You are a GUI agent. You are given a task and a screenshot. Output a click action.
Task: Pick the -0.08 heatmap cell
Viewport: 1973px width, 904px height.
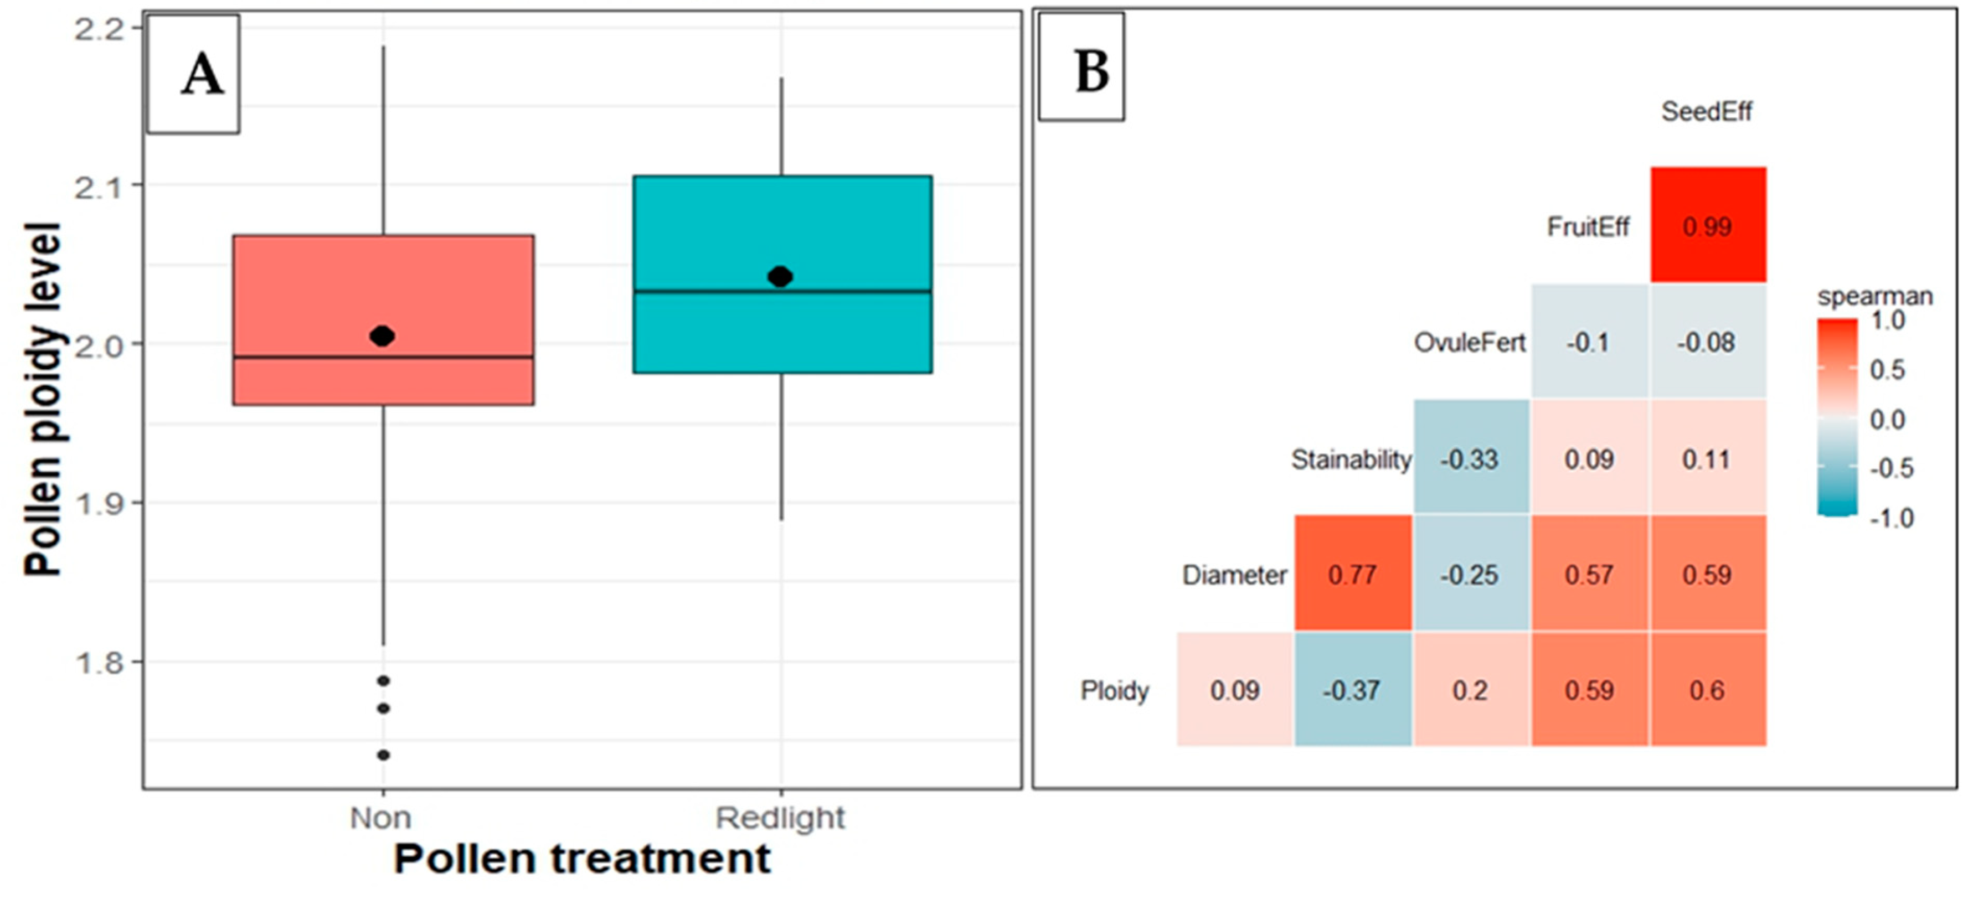[x=1707, y=342]
